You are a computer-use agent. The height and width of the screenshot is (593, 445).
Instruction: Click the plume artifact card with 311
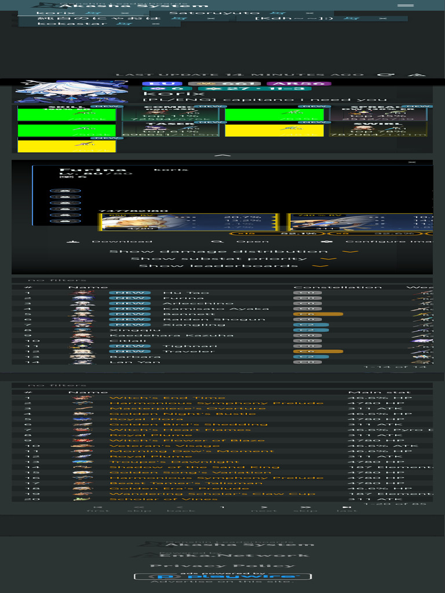point(362,222)
